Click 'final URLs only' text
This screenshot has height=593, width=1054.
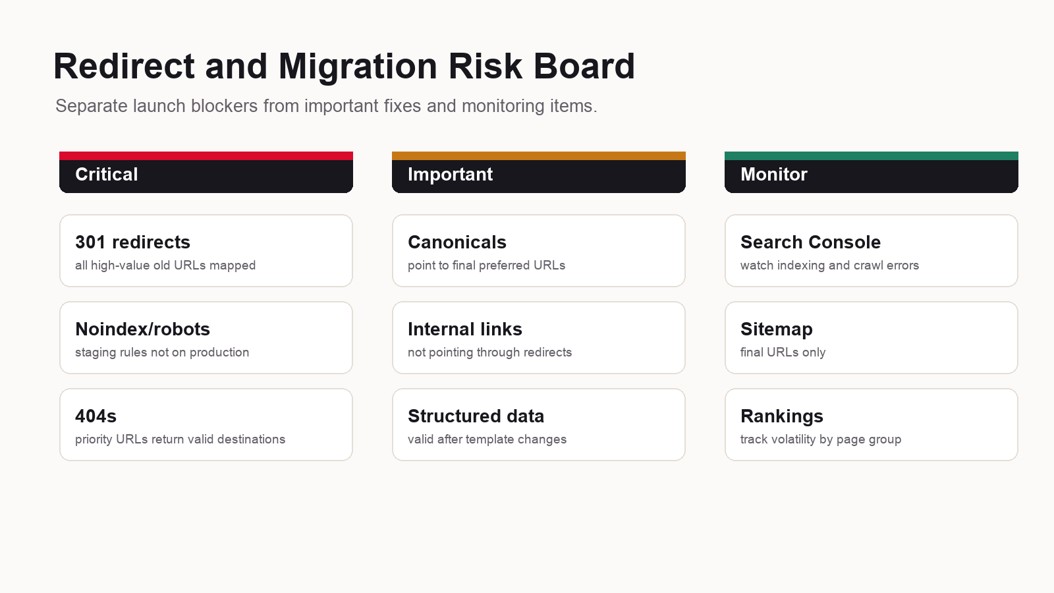point(783,353)
